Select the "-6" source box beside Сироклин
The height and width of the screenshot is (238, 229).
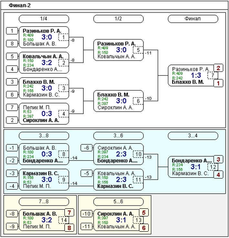(x=87, y=148)
